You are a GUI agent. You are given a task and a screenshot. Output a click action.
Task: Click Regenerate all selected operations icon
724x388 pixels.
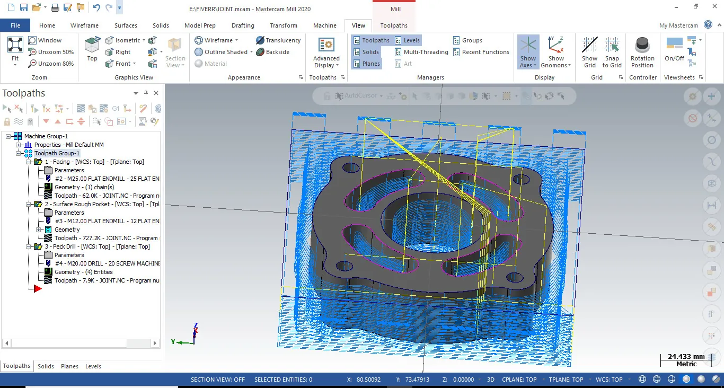coord(34,108)
